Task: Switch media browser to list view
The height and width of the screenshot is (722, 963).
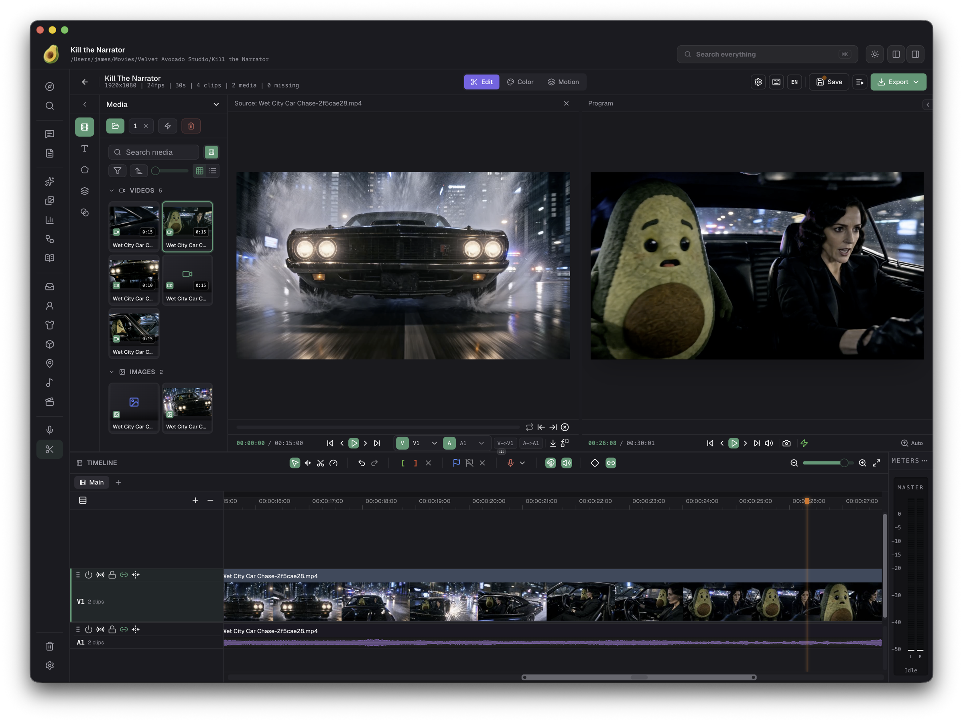Action: point(212,171)
